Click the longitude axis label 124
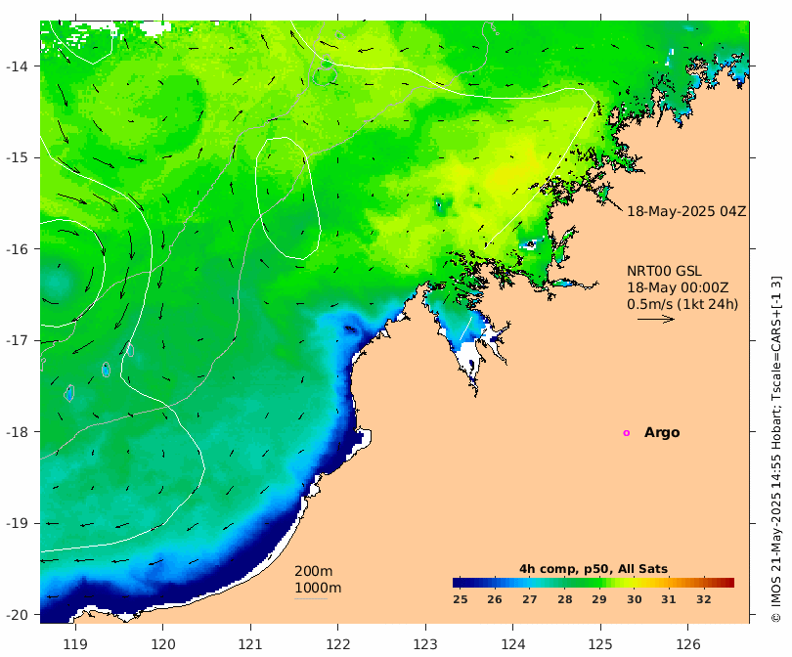Viewport: 792px width, 657px height. click(x=513, y=645)
